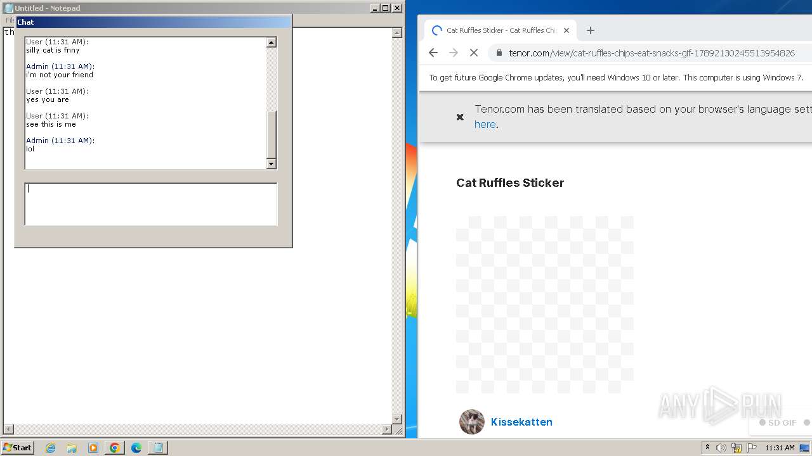812x456 pixels.
Task: Show hidden tray icons
Action: pyautogui.click(x=707, y=448)
